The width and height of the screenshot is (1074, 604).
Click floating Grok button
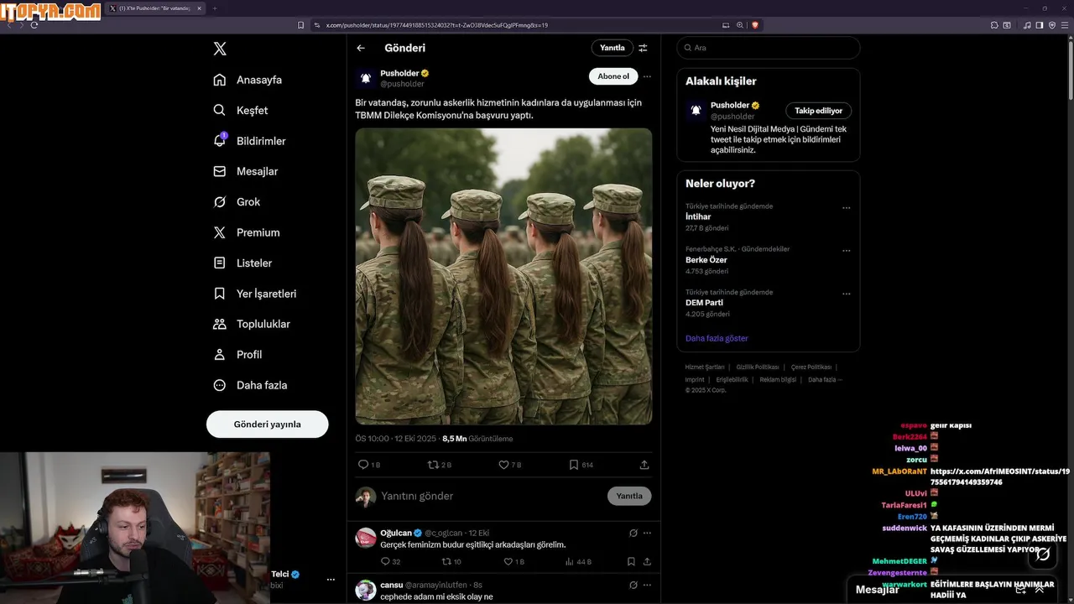pyautogui.click(x=1043, y=554)
